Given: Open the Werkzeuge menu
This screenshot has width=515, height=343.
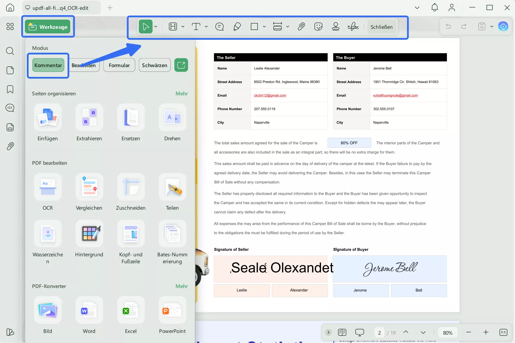Looking at the screenshot, I should [x=48, y=26].
